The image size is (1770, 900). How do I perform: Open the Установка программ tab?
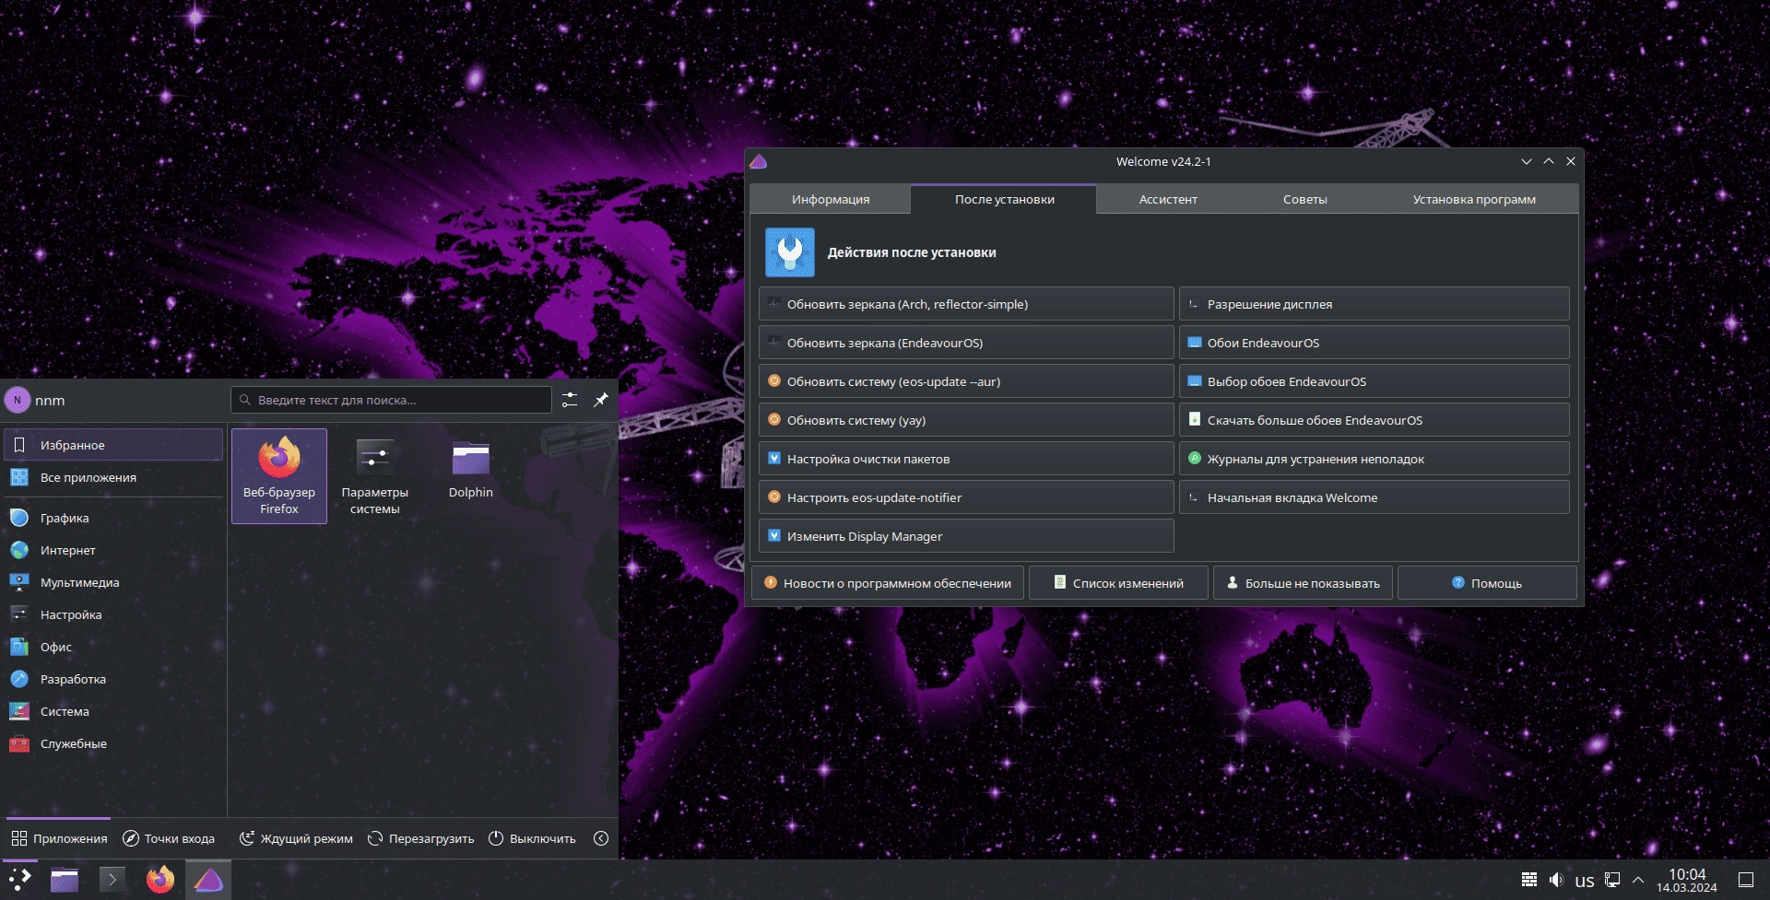click(x=1474, y=199)
